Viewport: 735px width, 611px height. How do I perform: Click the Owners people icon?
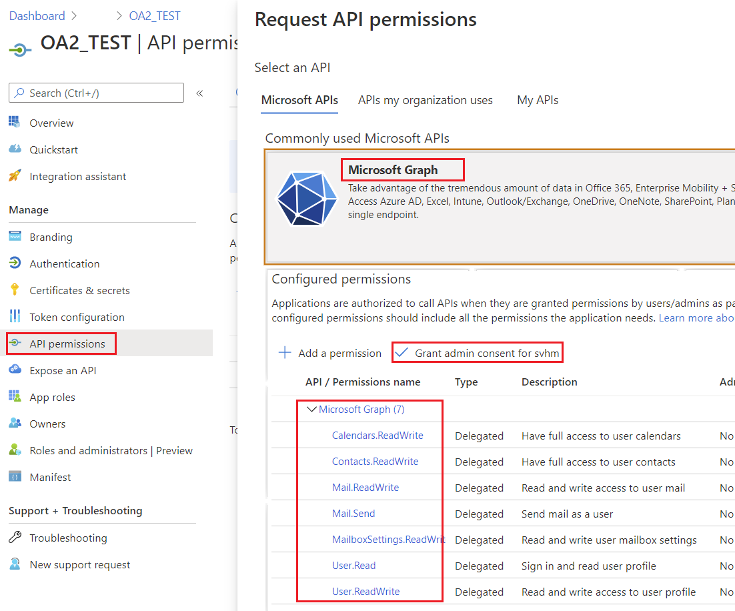tap(15, 424)
